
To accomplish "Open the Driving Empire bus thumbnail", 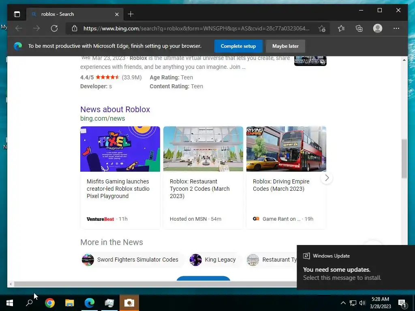I will click(287, 149).
